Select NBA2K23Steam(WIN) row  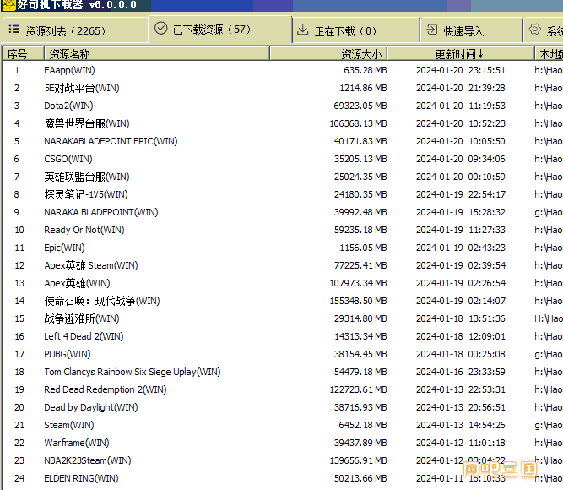[x=282, y=460]
